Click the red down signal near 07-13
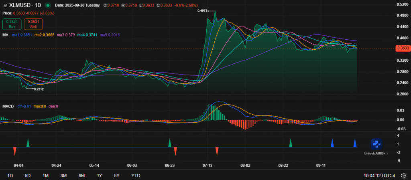This screenshot has width=411, height=180. click(217, 151)
